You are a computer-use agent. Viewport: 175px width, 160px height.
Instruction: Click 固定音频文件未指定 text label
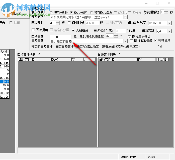click(x=69, y=46)
